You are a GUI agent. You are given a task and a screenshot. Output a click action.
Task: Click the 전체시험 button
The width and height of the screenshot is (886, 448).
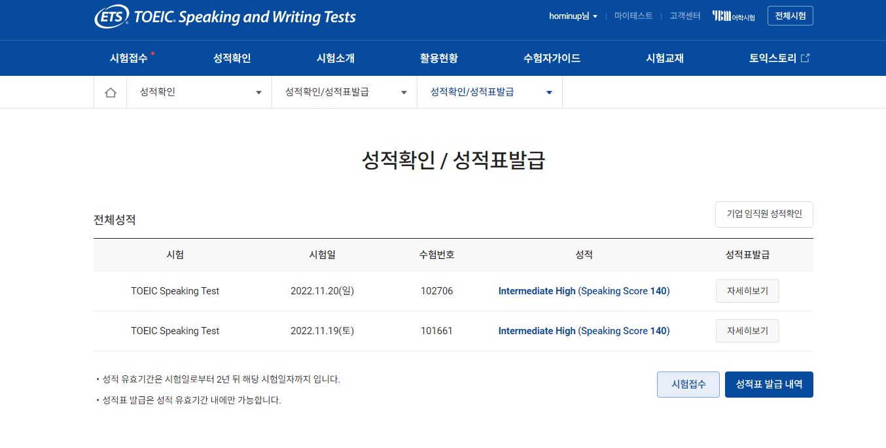coord(790,16)
